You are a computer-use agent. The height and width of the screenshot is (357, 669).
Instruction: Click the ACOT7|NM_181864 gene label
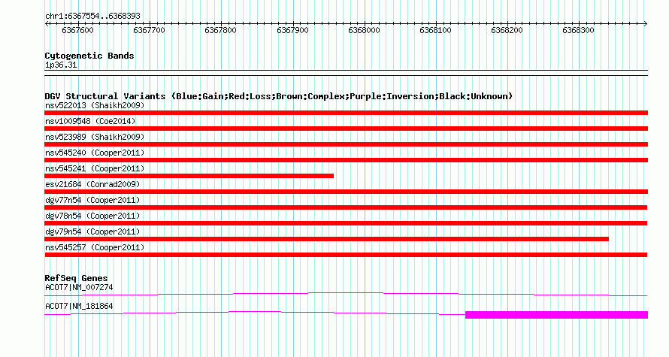(x=79, y=306)
